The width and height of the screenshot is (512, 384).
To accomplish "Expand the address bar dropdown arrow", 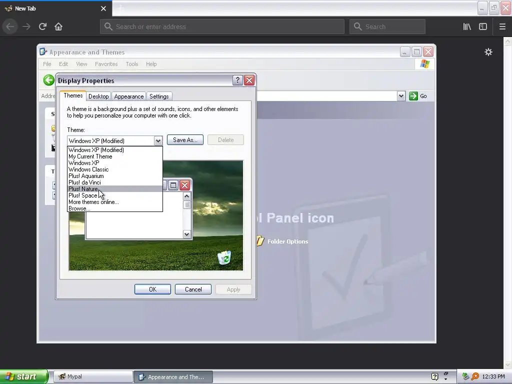I will [401, 96].
